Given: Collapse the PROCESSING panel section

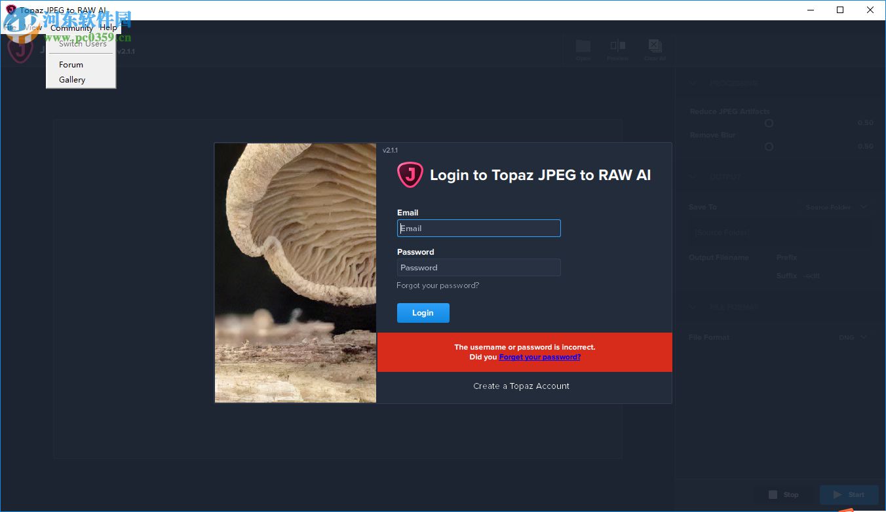Looking at the screenshot, I should coord(692,83).
